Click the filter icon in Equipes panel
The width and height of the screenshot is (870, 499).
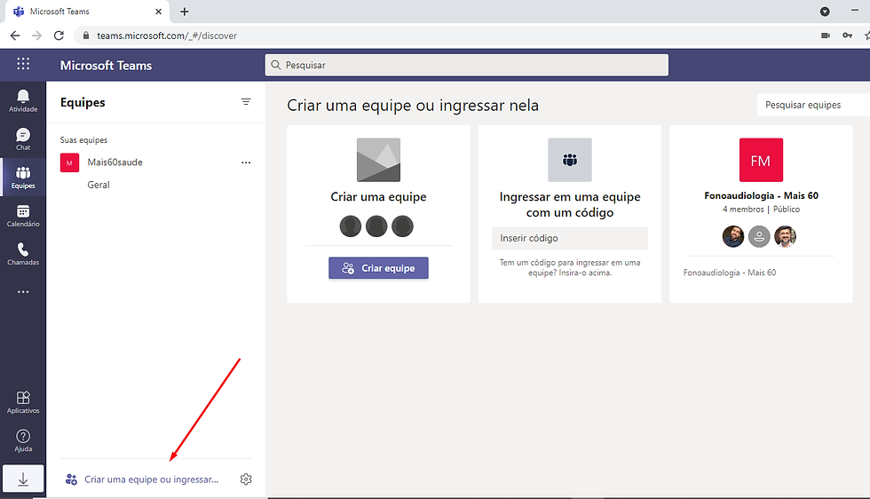(x=246, y=102)
